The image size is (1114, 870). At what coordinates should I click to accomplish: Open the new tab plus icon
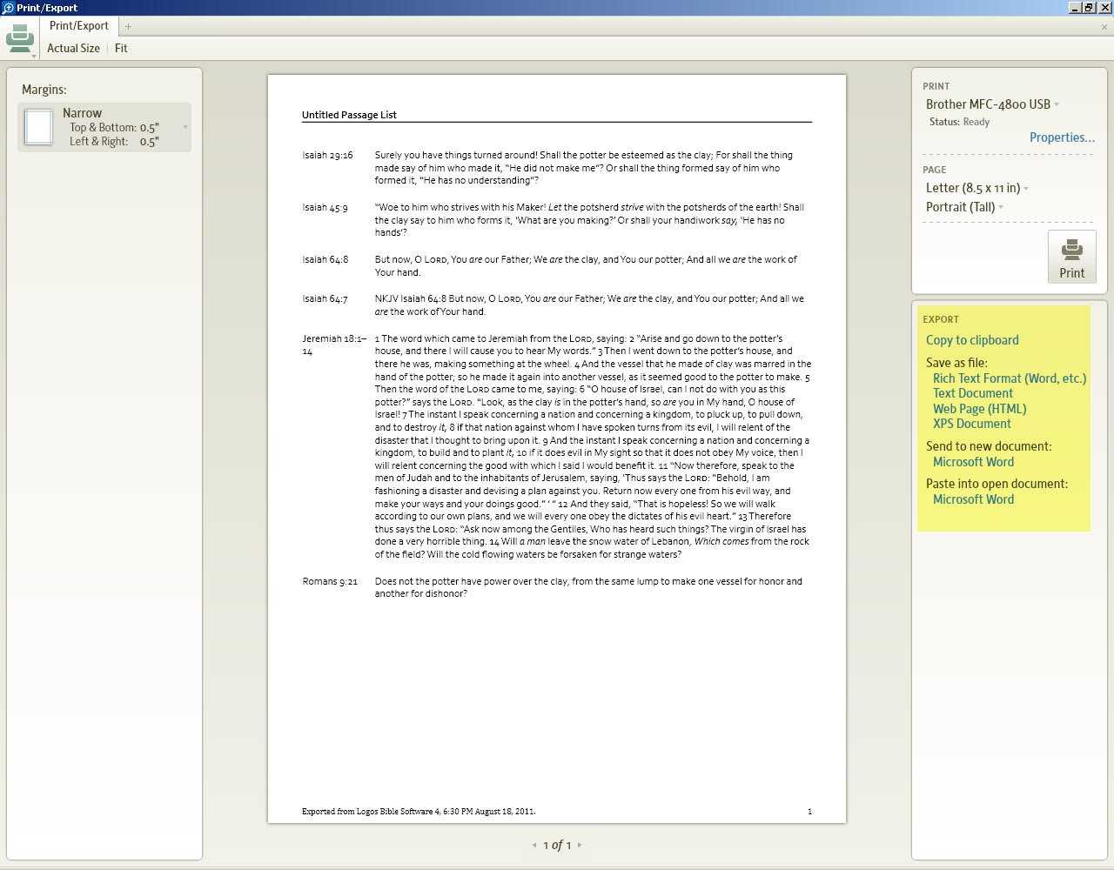(128, 27)
